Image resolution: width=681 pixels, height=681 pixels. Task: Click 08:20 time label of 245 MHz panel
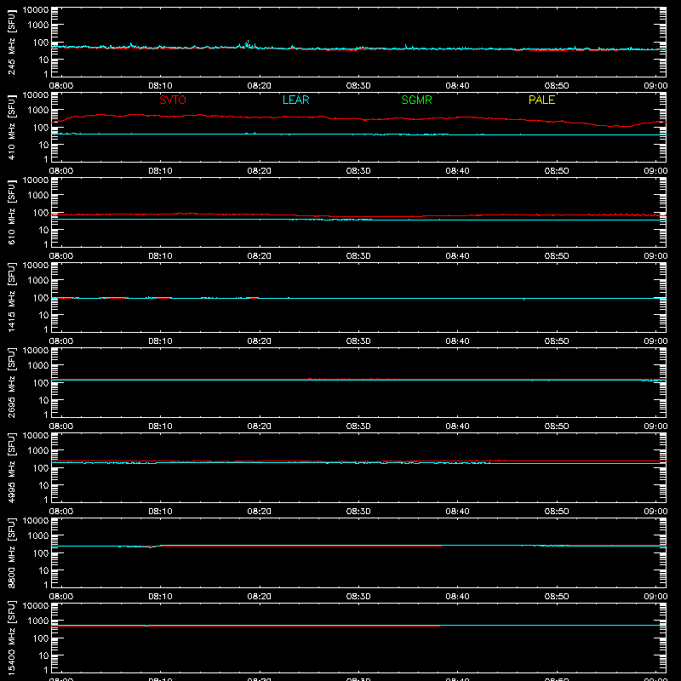click(x=260, y=86)
